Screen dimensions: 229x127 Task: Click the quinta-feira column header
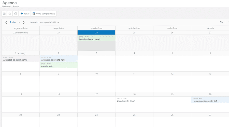pyautogui.click(x=134, y=28)
